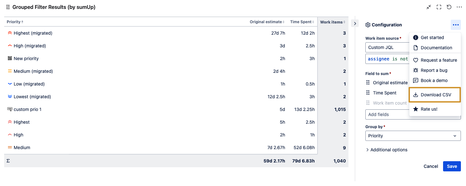Click the refresh gadget icon
The height and width of the screenshot is (186, 466).
[449, 7]
